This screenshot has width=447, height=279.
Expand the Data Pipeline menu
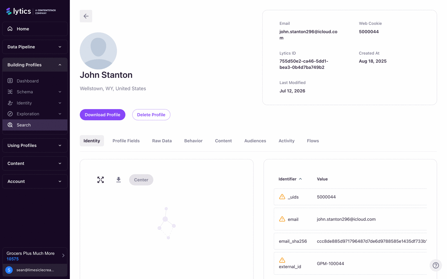[x=35, y=47]
